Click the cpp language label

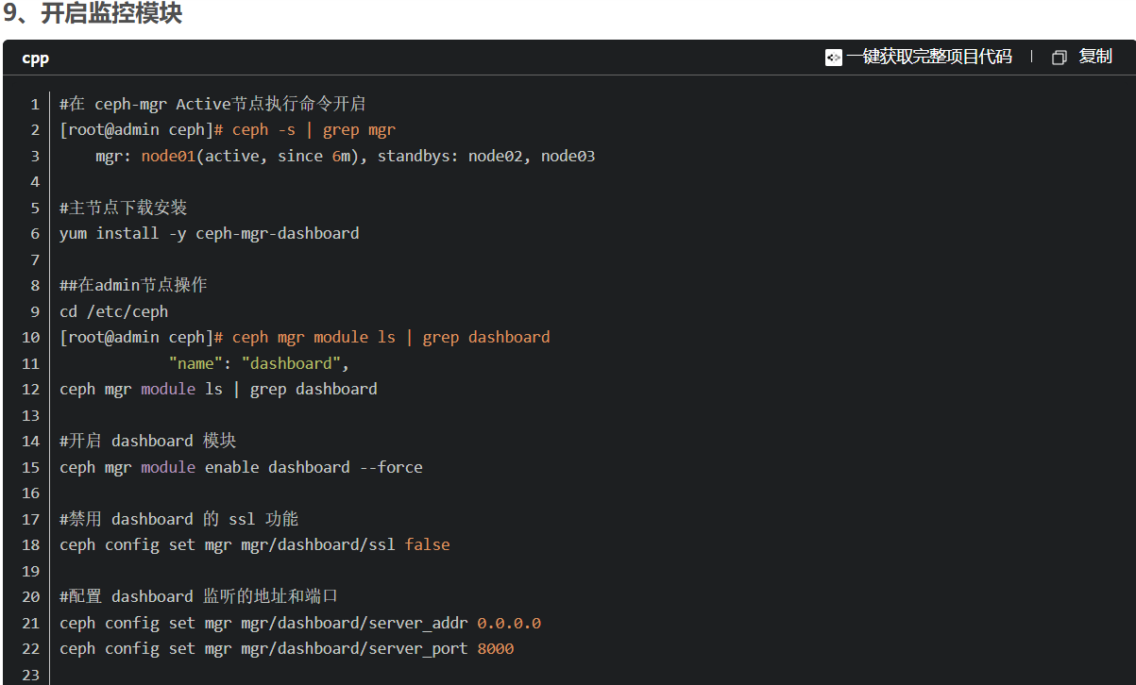tap(36, 58)
